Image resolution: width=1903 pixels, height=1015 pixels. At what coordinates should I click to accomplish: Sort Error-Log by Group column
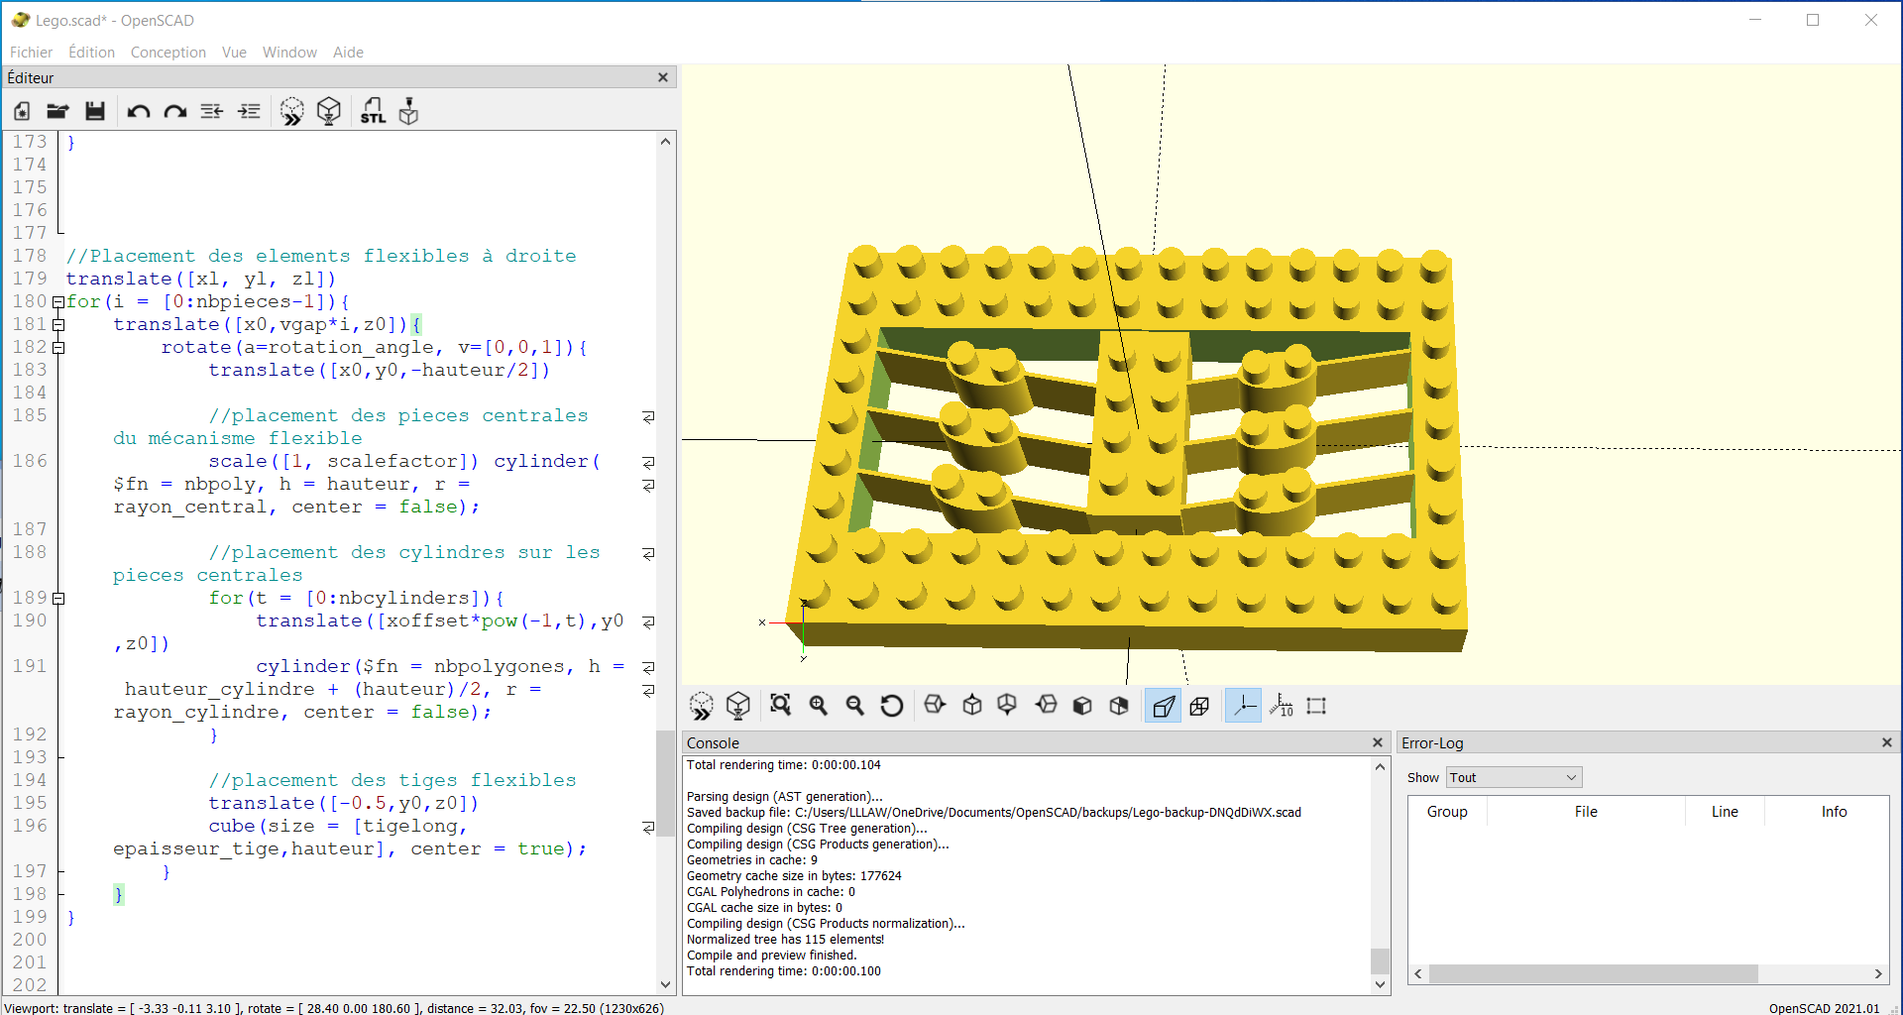click(1447, 812)
